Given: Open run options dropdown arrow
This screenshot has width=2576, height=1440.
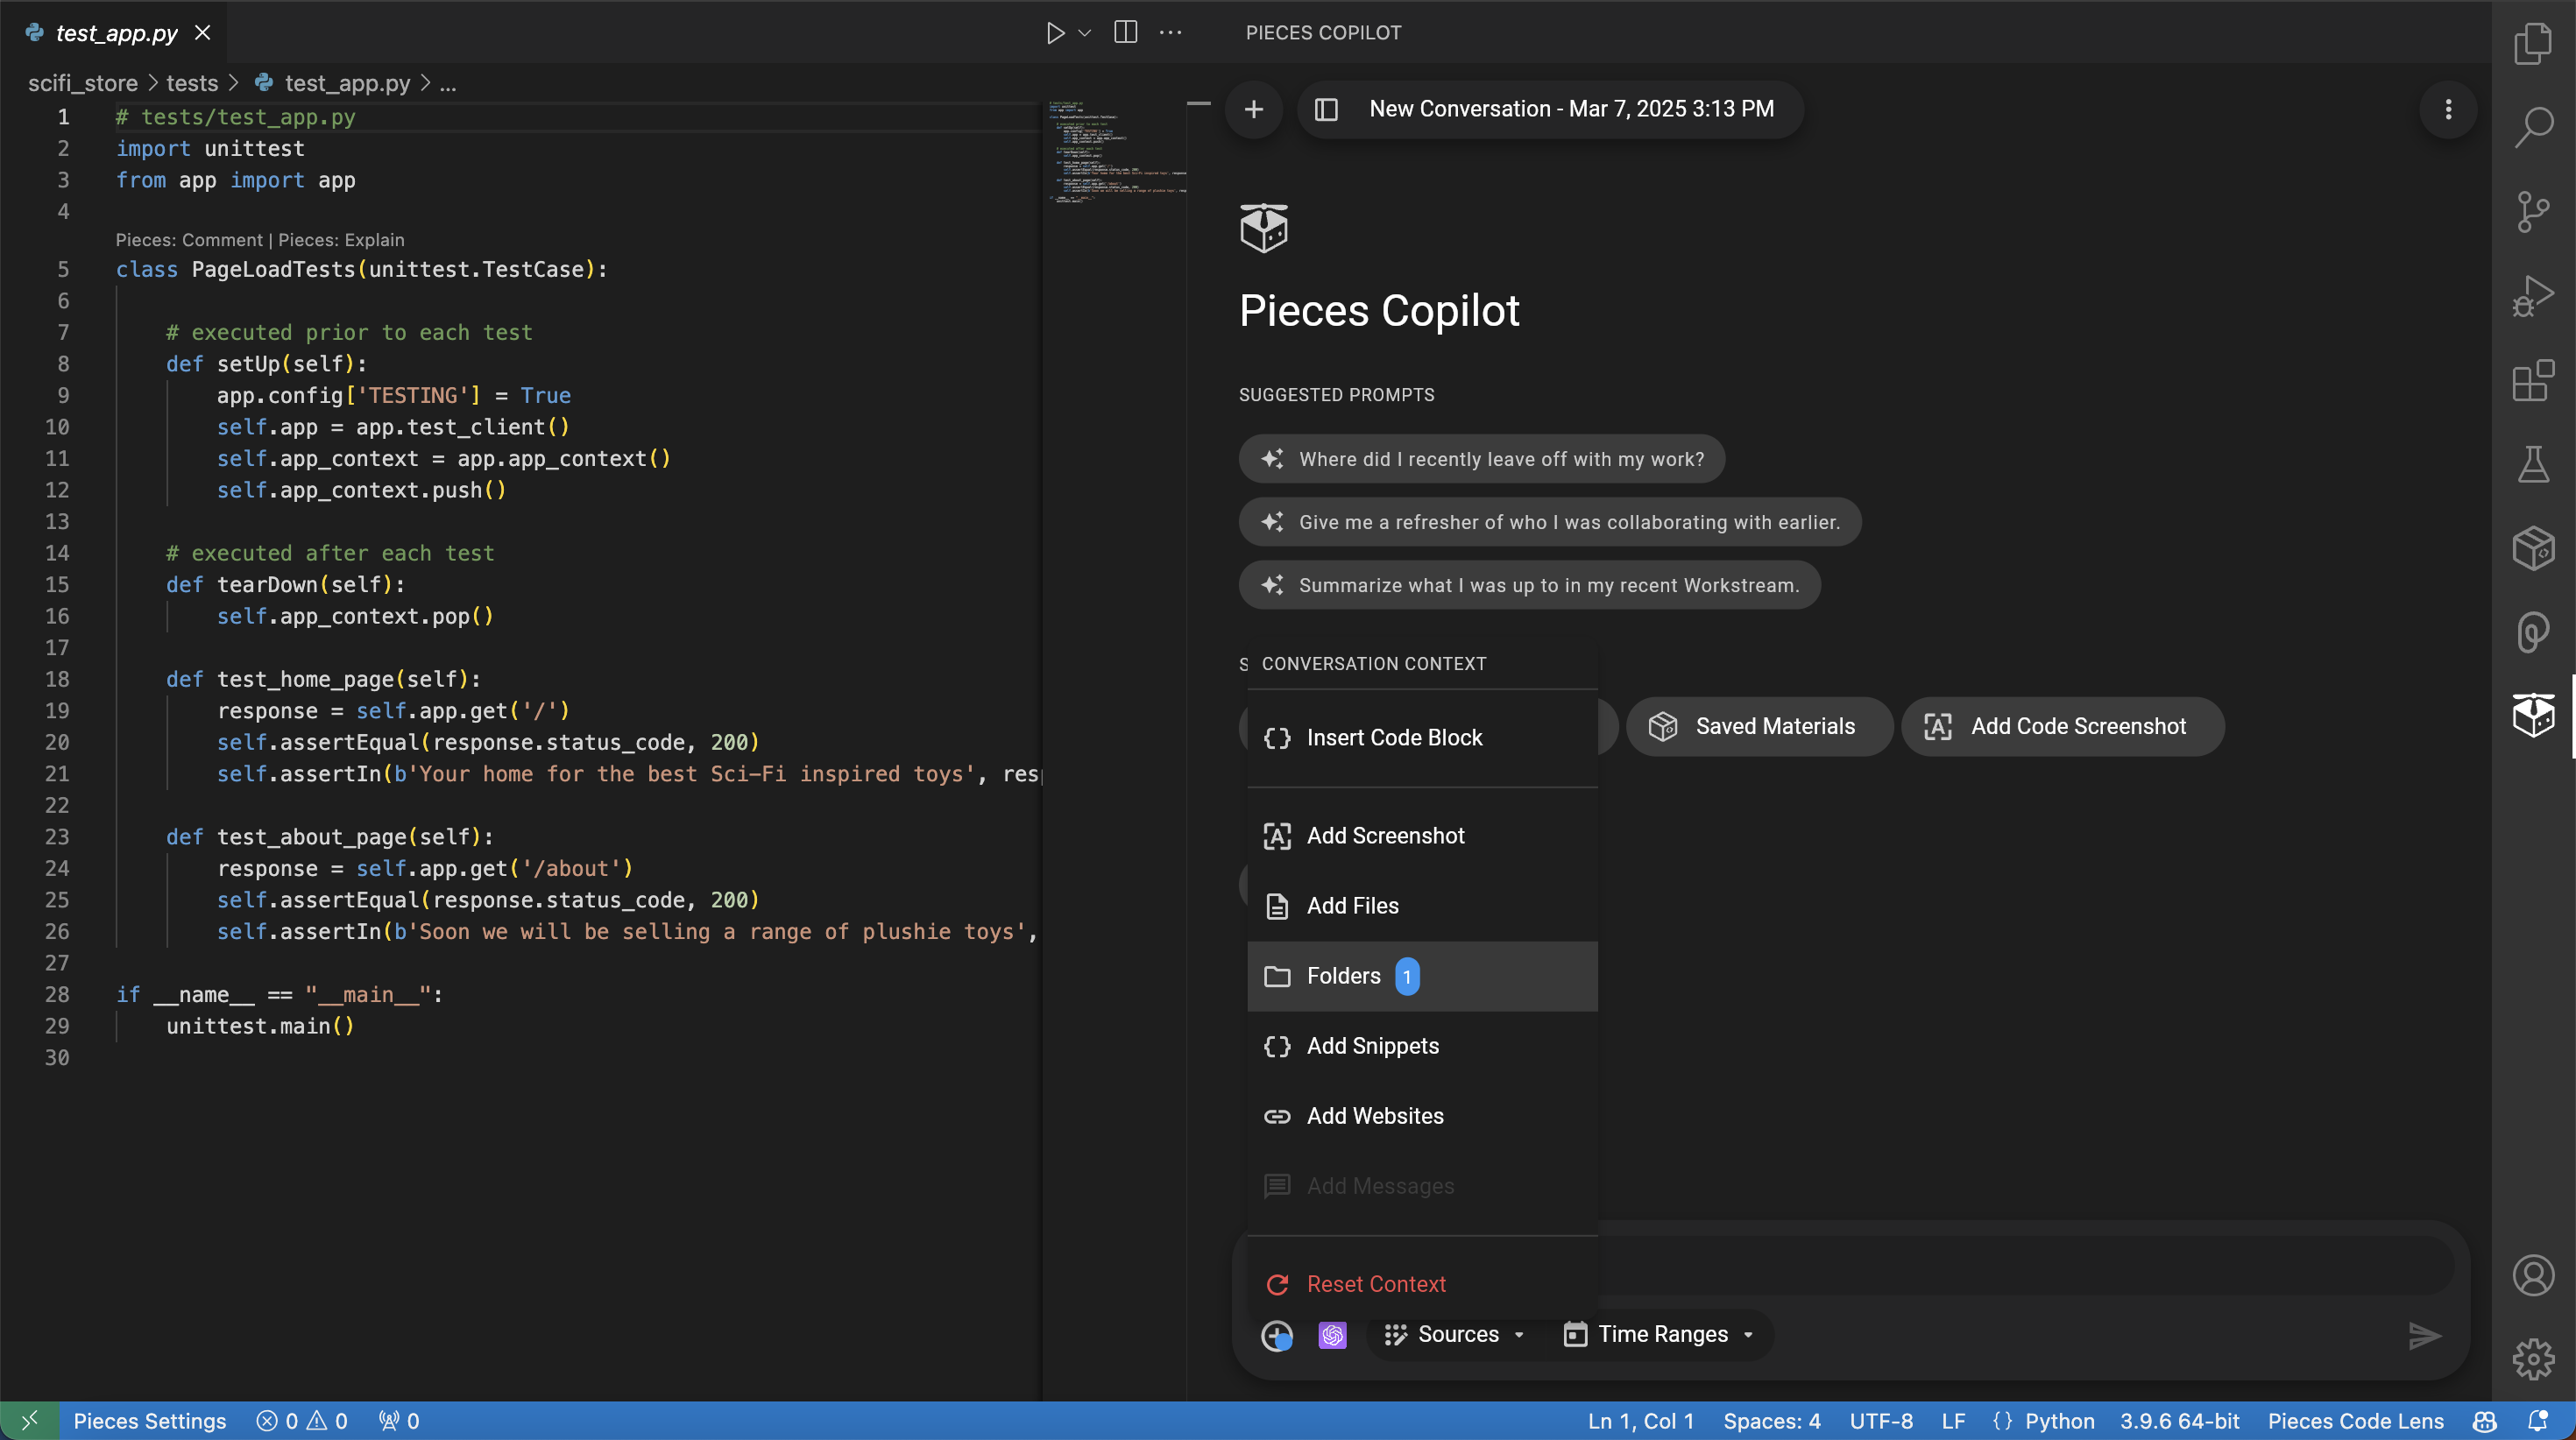Looking at the screenshot, I should point(1084,33).
